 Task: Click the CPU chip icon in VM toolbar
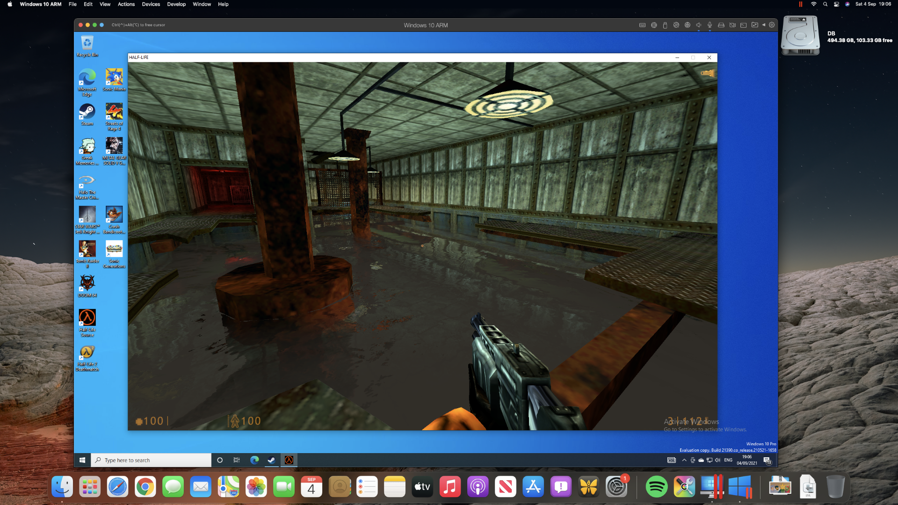coord(654,25)
